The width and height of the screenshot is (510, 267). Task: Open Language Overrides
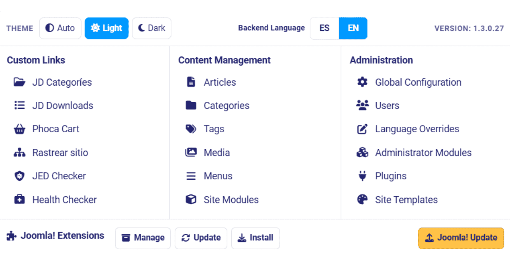click(x=417, y=129)
